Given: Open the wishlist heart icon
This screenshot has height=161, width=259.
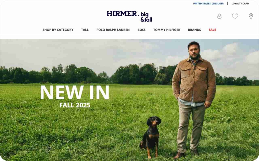Looking at the screenshot, I should 235,16.
